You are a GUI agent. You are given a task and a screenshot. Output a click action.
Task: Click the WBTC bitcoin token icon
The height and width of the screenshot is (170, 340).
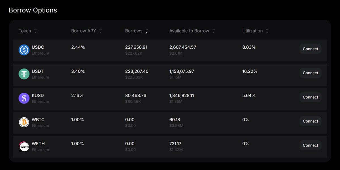tap(24, 122)
